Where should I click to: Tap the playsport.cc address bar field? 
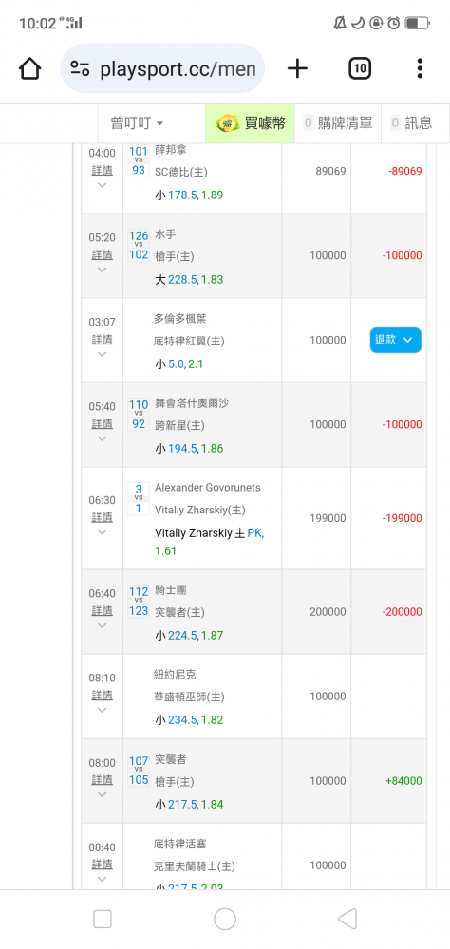pyautogui.click(x=162, y=68)
